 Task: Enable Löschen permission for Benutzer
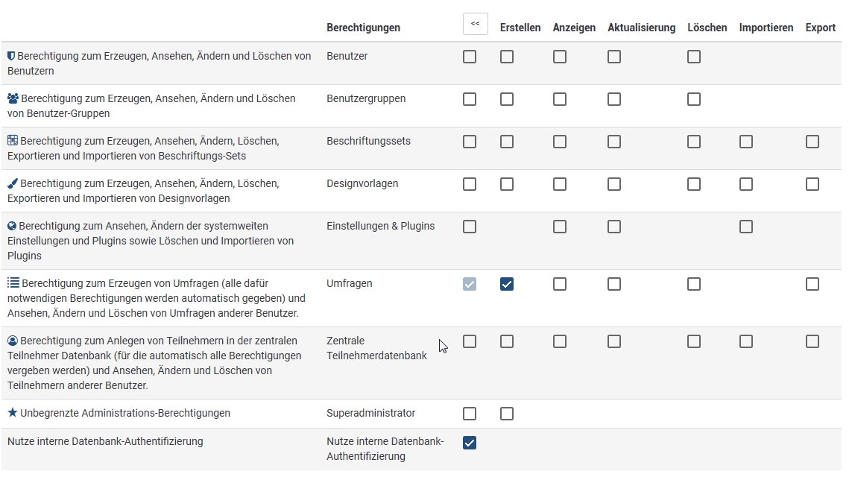pyautogui.click(x=694, y=57)
